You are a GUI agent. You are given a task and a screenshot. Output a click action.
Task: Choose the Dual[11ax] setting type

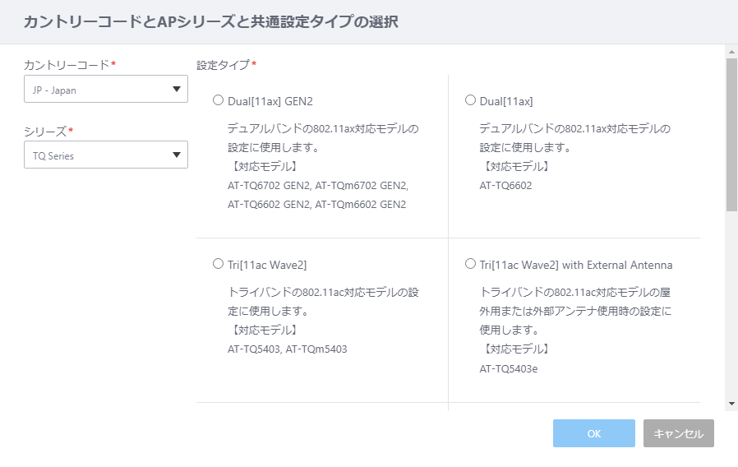tap(470, 100)
